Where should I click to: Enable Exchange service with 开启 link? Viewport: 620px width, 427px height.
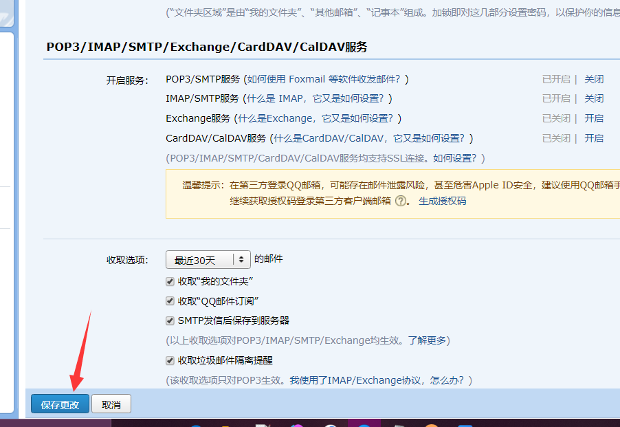[x=594, y=118]
